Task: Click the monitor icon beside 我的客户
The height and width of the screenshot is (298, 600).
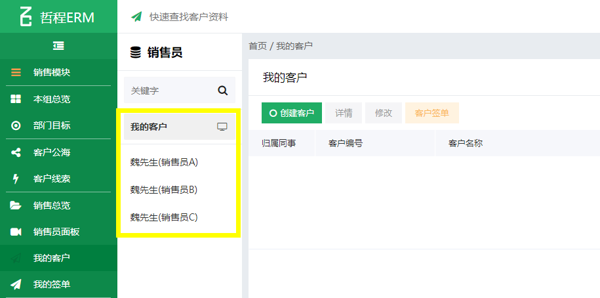Action: (222, 127)
